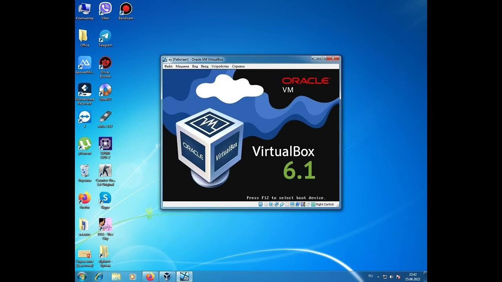Click the VirtualBox window title bar text
502x282 pixels.
196,60
